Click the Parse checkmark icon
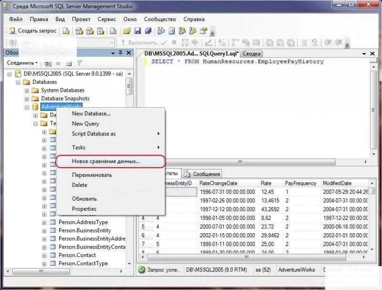The image size is (382, 290). 164,43
